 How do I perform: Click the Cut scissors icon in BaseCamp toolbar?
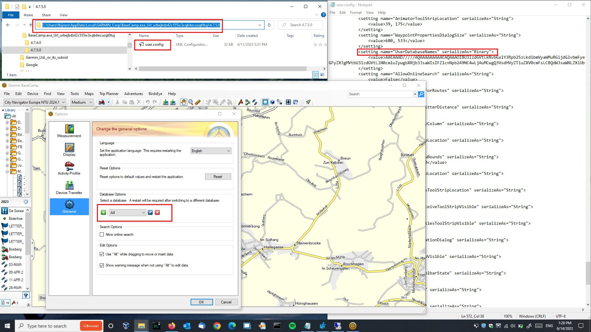(117, 102)
